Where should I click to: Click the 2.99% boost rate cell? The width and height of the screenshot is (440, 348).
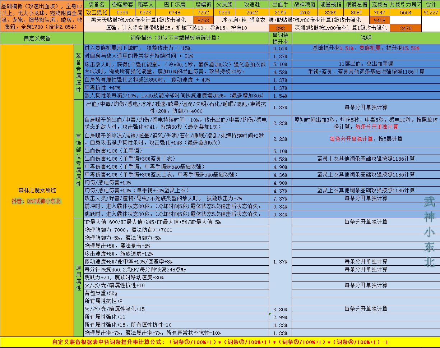280,317
